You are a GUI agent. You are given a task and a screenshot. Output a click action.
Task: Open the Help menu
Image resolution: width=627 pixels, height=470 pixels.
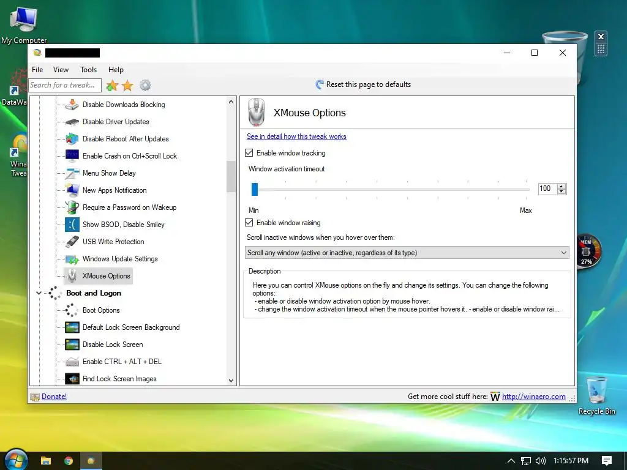click(x=116, y=70)
